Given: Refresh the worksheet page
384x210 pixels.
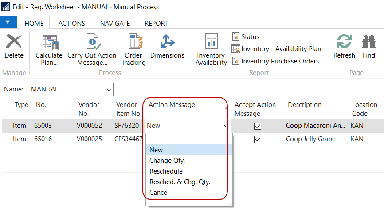Looking at the screenshot, I should (x=344, y=47).
